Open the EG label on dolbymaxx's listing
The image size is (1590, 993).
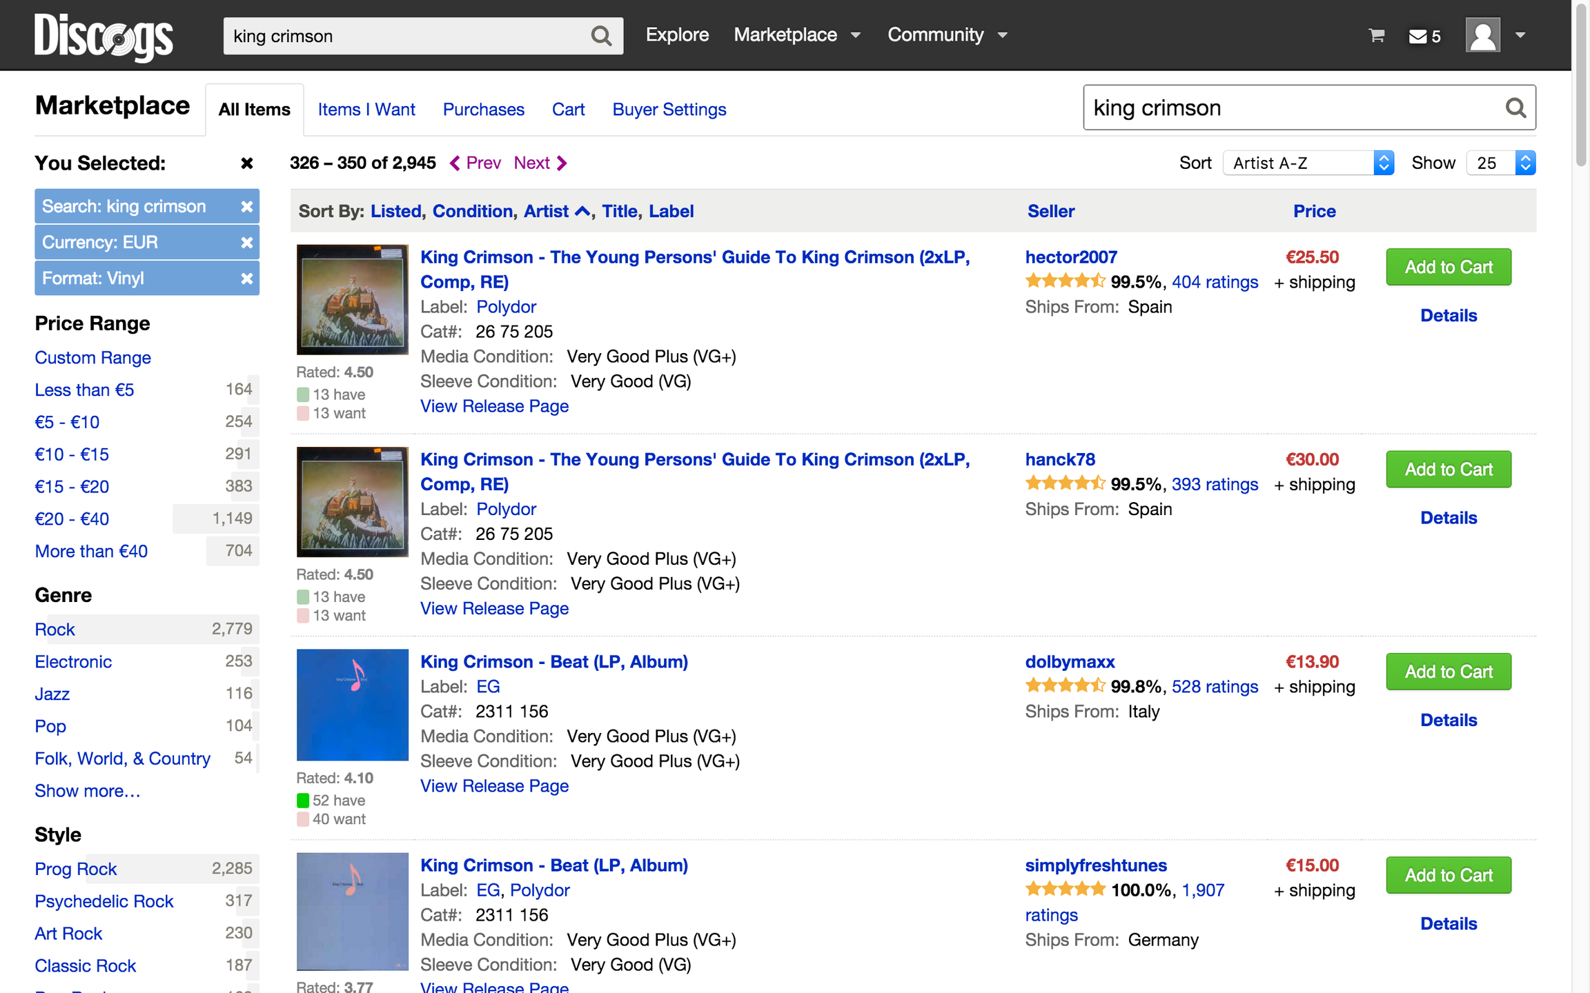[x=488, y=687]
